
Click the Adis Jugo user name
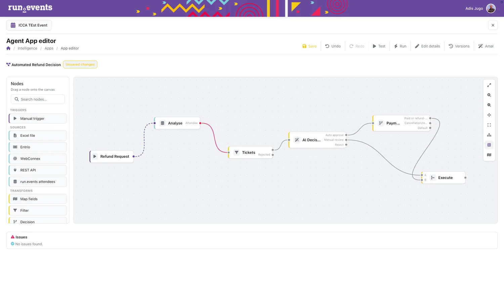(x=474, y=8)
